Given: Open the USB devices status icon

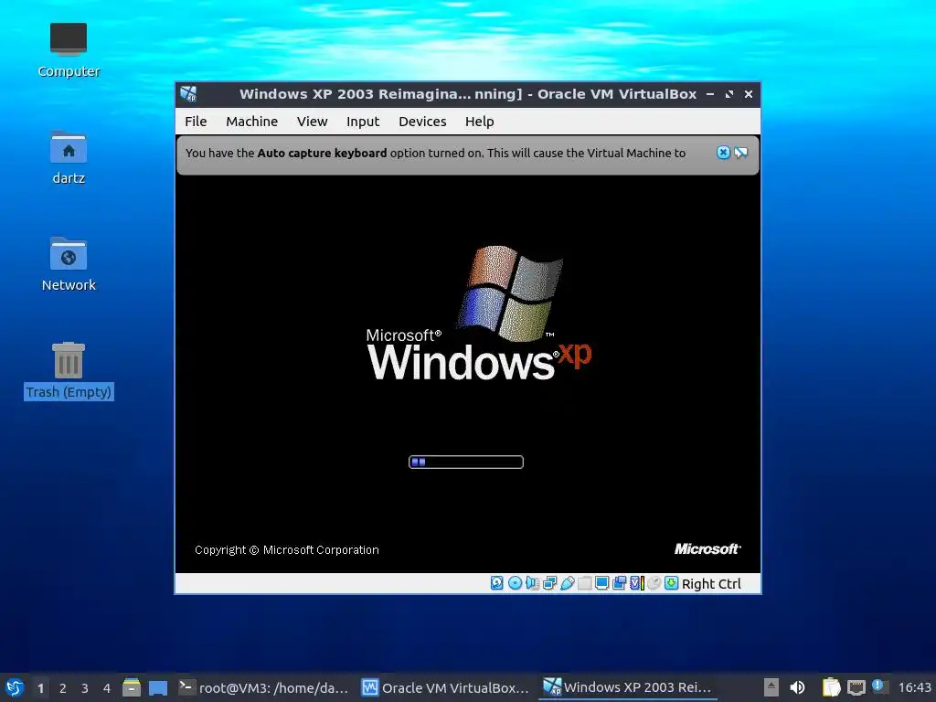Looking at the screenshot, I should (567, 583).
